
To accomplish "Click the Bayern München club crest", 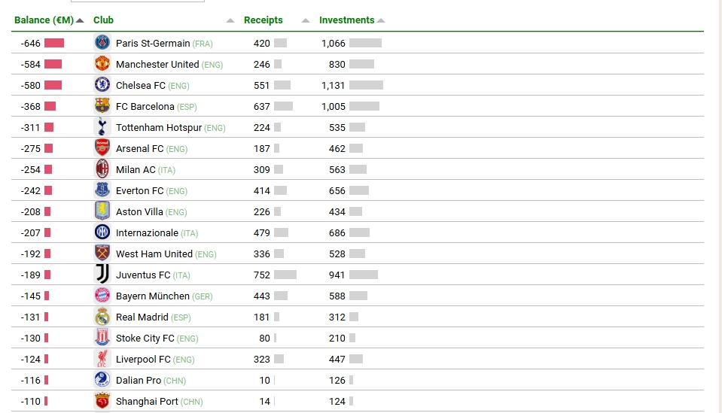I will [102, 296].
